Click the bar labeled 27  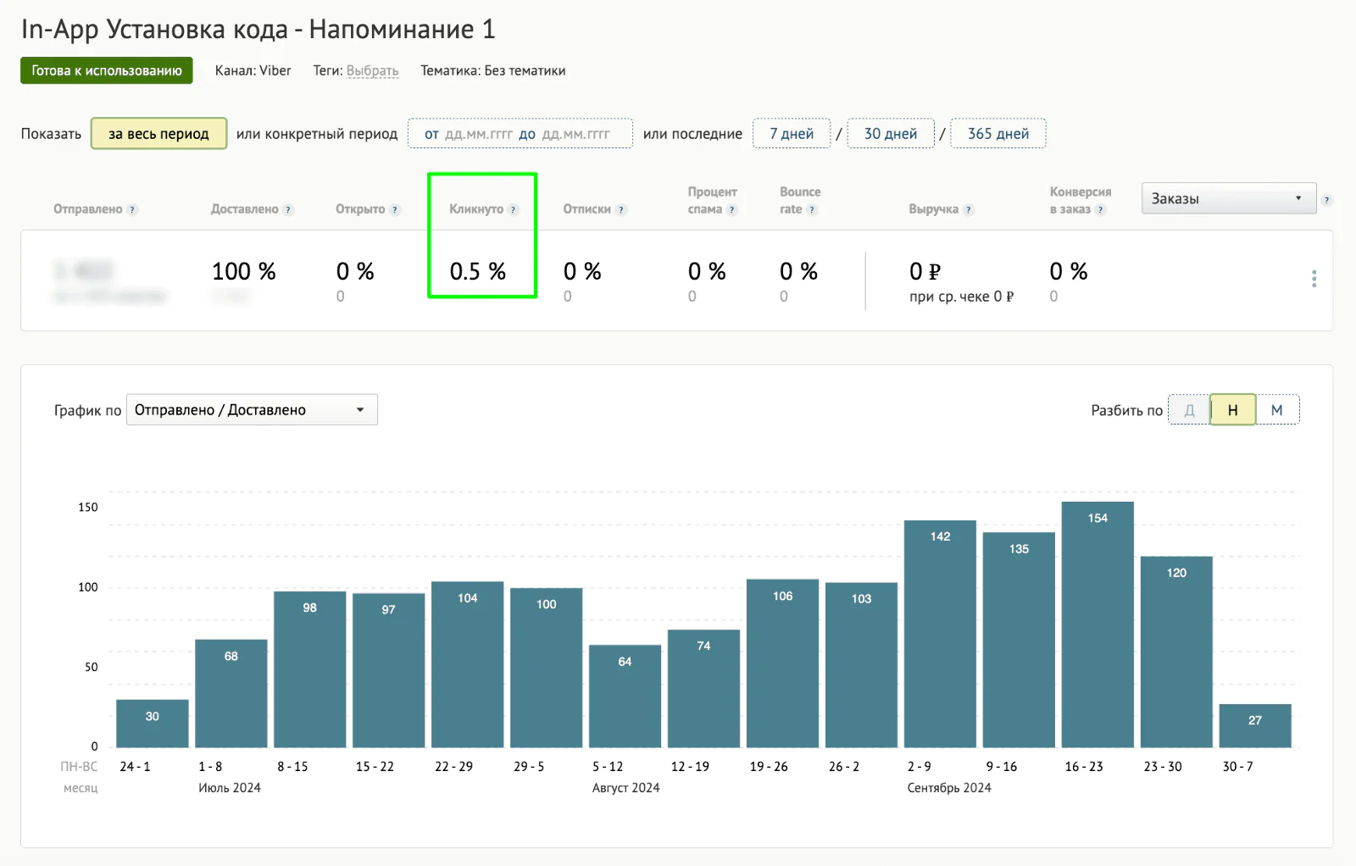click(x=1255, y=726)
